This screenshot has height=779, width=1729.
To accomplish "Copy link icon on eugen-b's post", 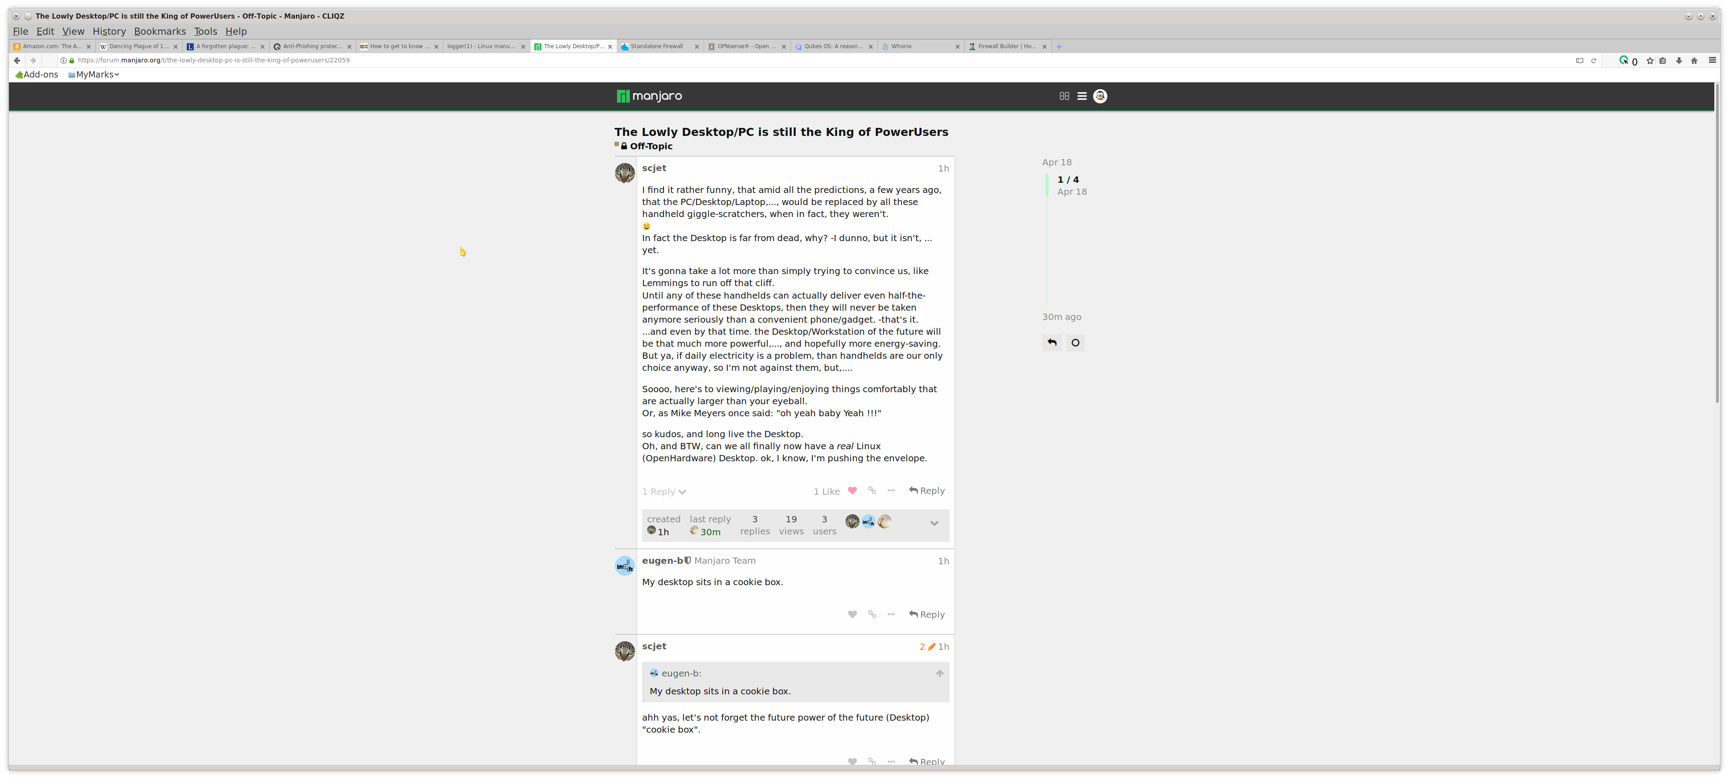I will [x=872, y=614].
